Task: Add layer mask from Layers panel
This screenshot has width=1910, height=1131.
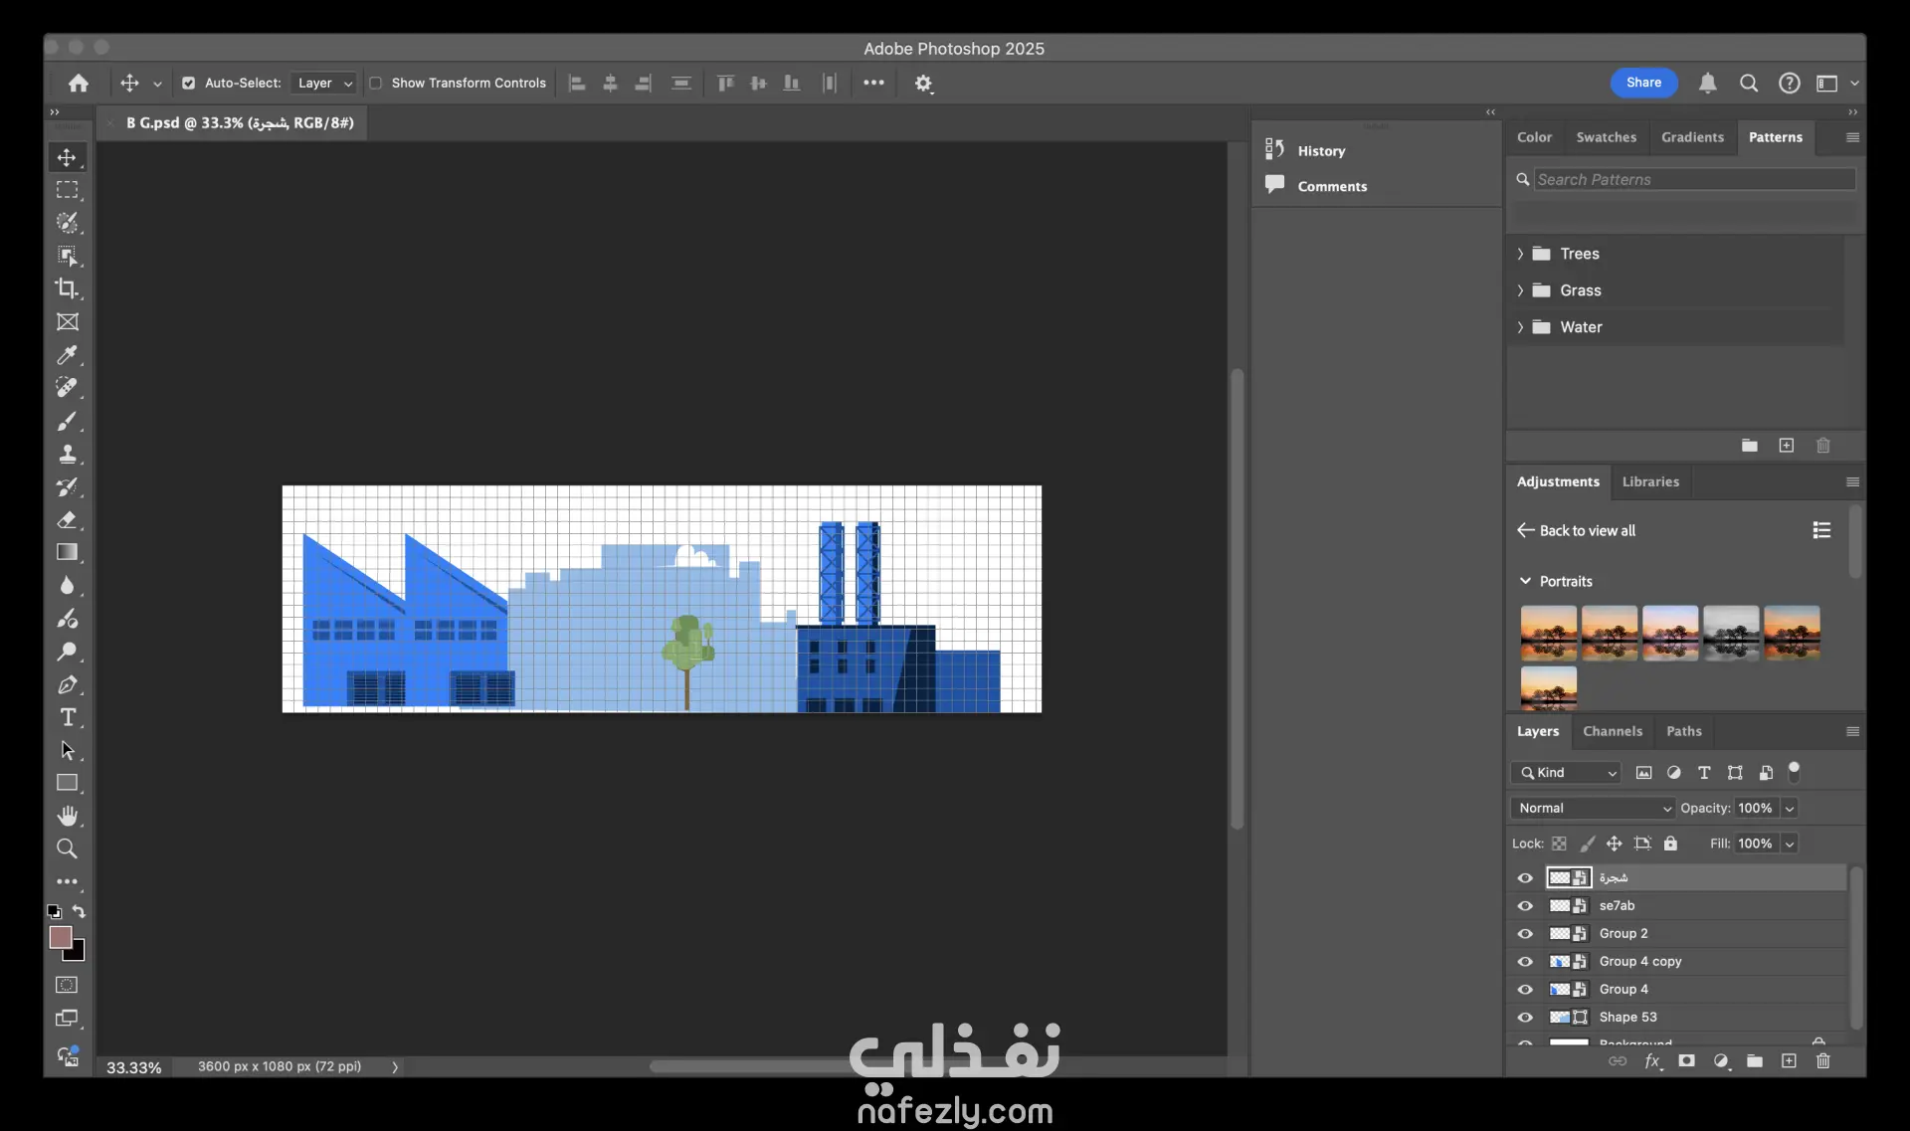Action: [1686, 1061]
